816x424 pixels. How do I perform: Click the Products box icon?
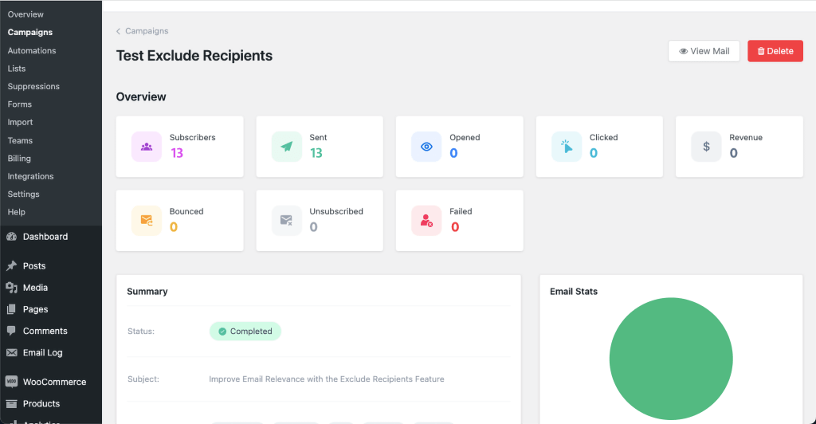pos(11,404)
